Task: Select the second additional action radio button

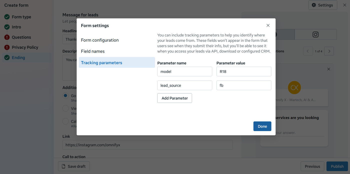Action: tap(65, 109)
